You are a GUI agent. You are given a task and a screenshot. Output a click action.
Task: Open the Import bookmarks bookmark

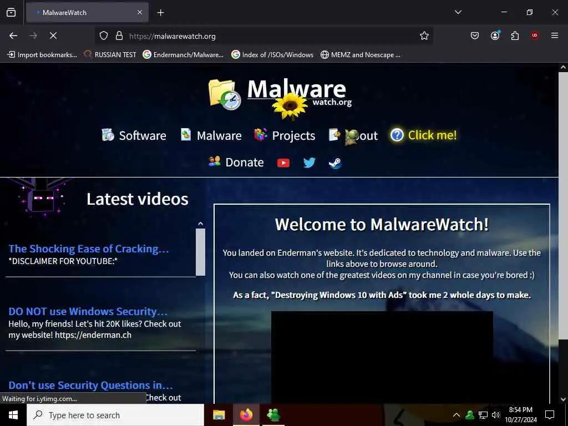point(42,55)
